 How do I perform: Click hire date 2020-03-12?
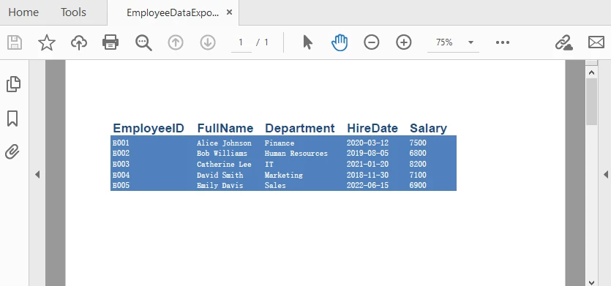pos(367,143)
